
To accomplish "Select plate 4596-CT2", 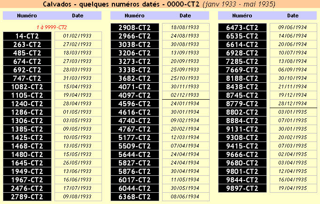I will tap(135, 104).
